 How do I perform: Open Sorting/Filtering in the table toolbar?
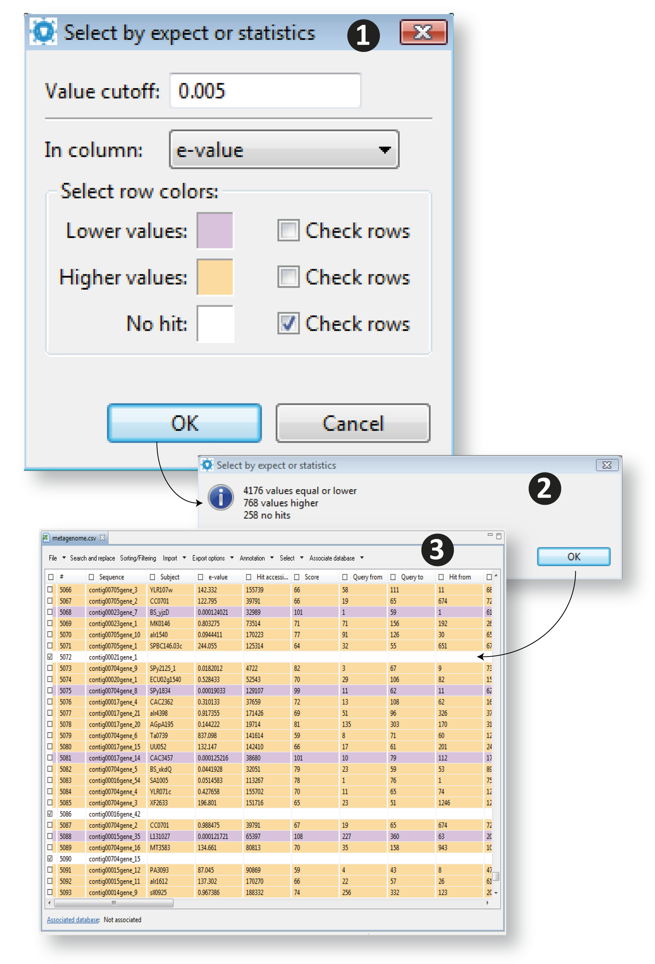pyautogui.click(x=138, y=558)
